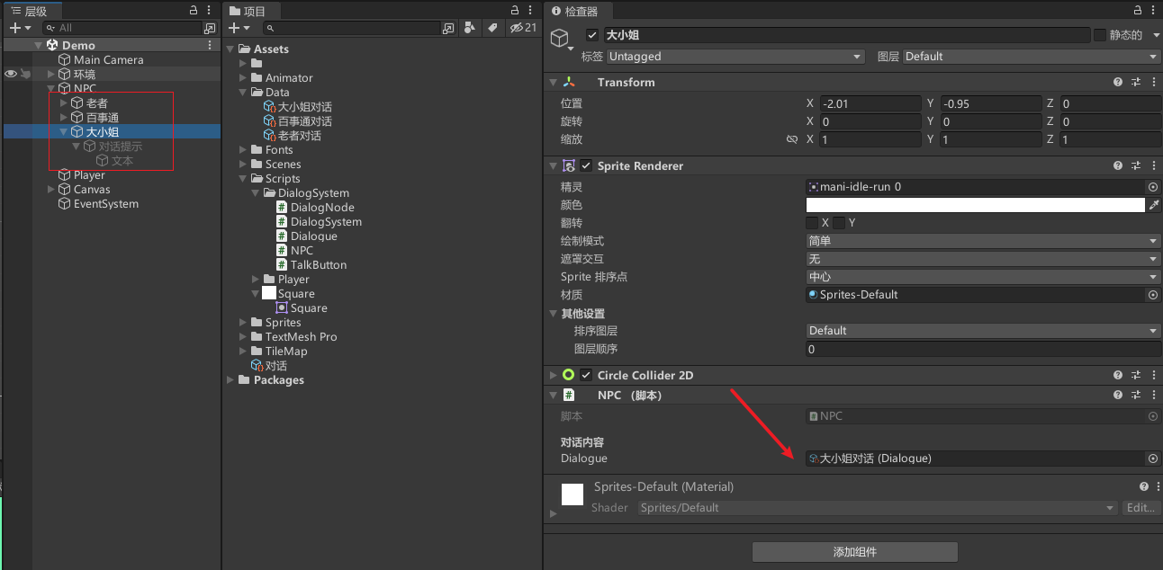Expand the Canvas hierarchy item arrow
Viewport: 1163px width, 570px height.
(51, 190)
